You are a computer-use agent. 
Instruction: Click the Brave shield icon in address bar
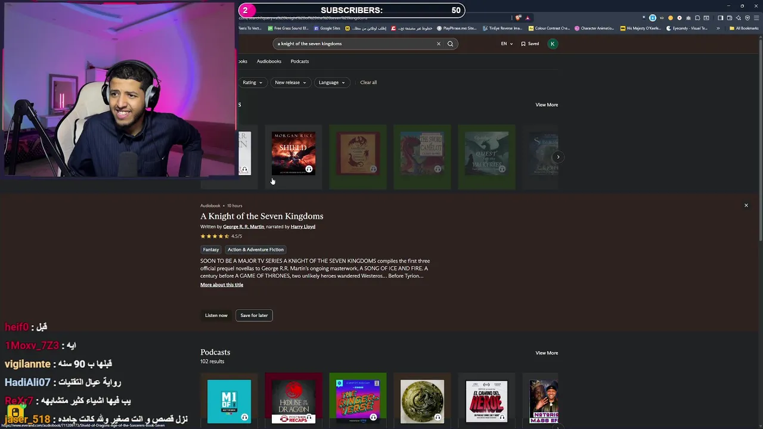click(518, 18)
